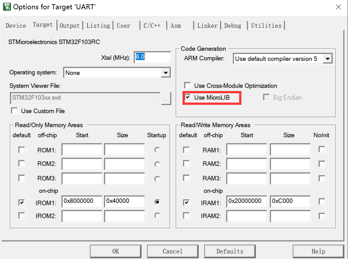Click the IRAM2 Size field

(x=290, y=216)
